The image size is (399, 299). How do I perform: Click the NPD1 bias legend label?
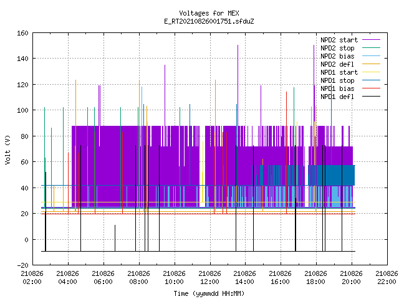click(337, 88)
